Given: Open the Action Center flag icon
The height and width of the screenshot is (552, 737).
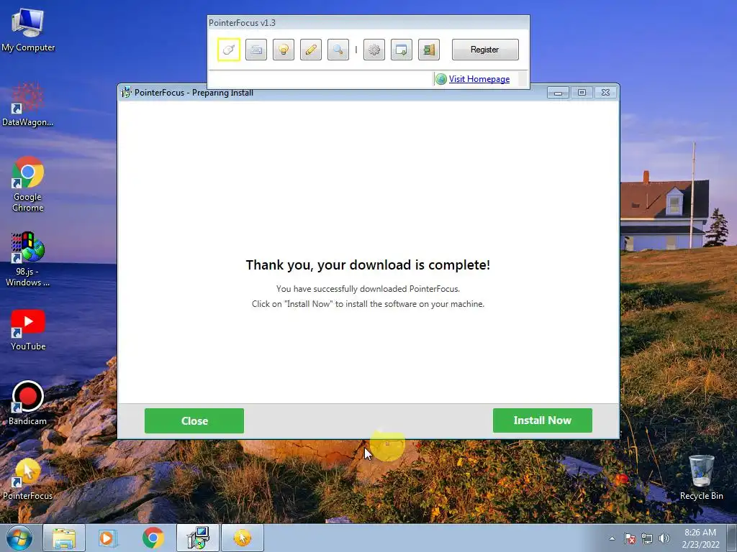Looking at the screenshot, I should coord(630,538).
